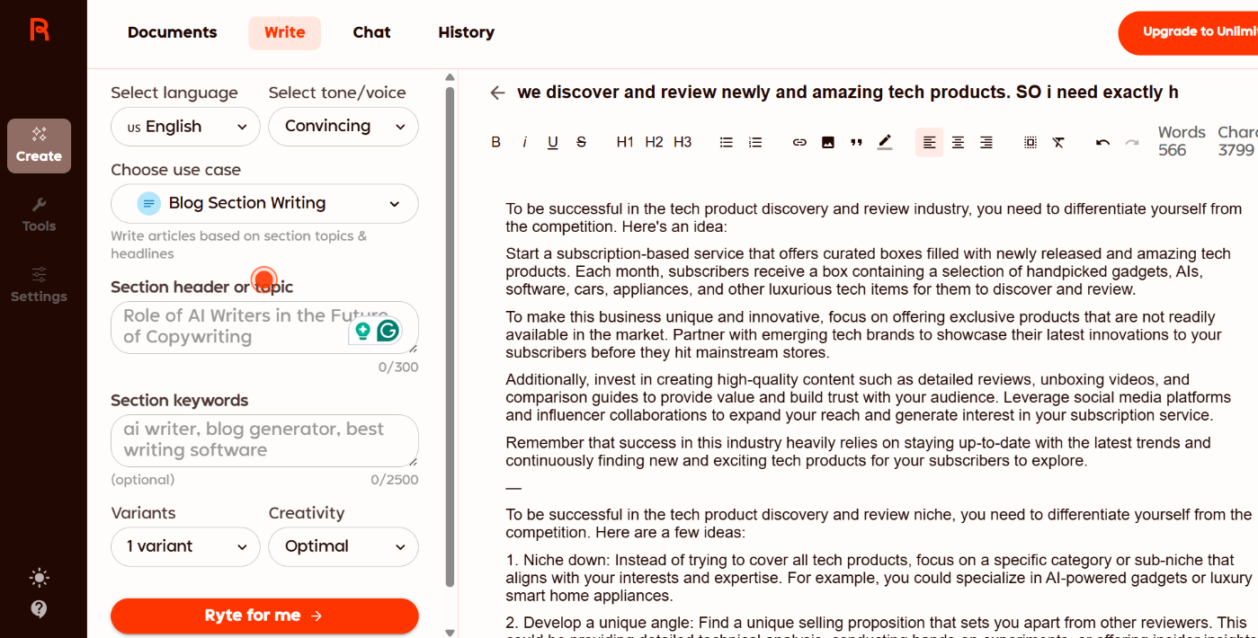Viewport: 1258px width, 638px height.
Task: Click the Section keywords input field
Action: point(264,440)
